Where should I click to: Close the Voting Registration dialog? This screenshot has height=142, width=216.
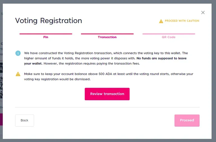(203, 13)
